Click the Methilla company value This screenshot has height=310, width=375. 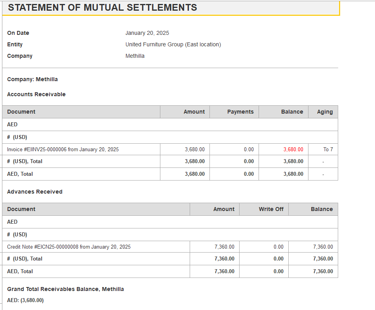[x=135, y=56]
